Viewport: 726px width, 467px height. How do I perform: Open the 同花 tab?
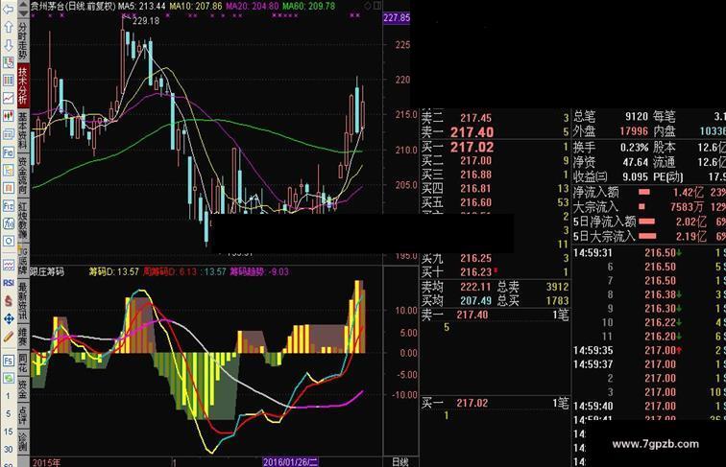[x=23, y=363]
